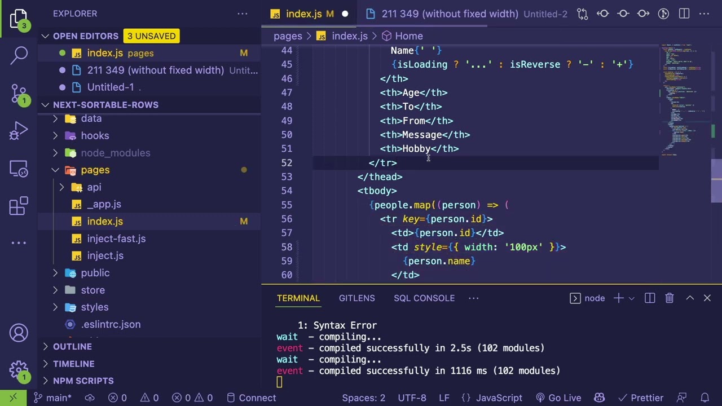Show more panel tabs ellipsis
This screenshot has width=722, height=406.
pos(474,298)
